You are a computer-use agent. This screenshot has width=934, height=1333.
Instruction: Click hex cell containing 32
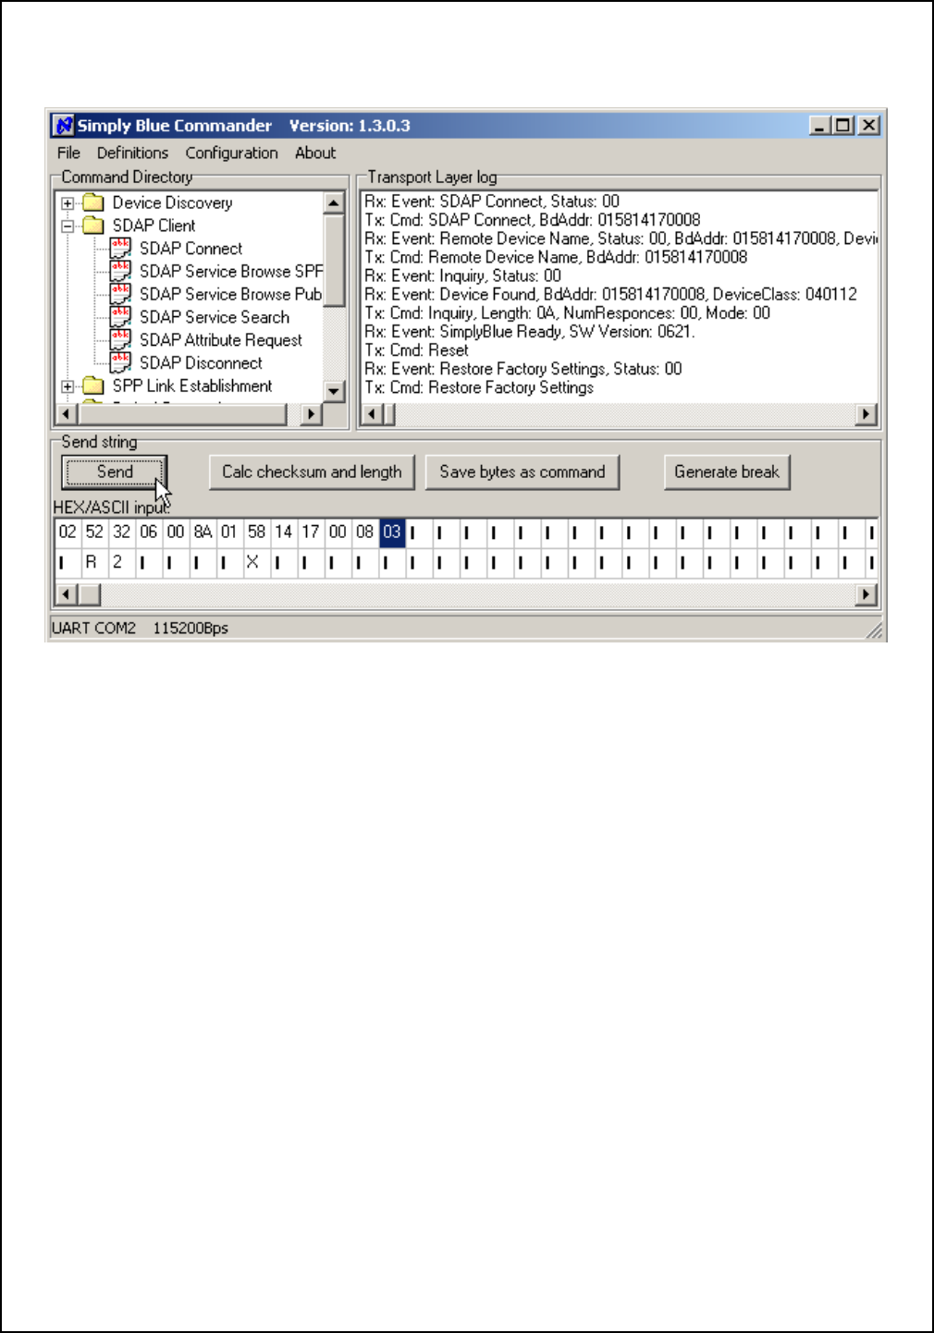coord(121,532)
